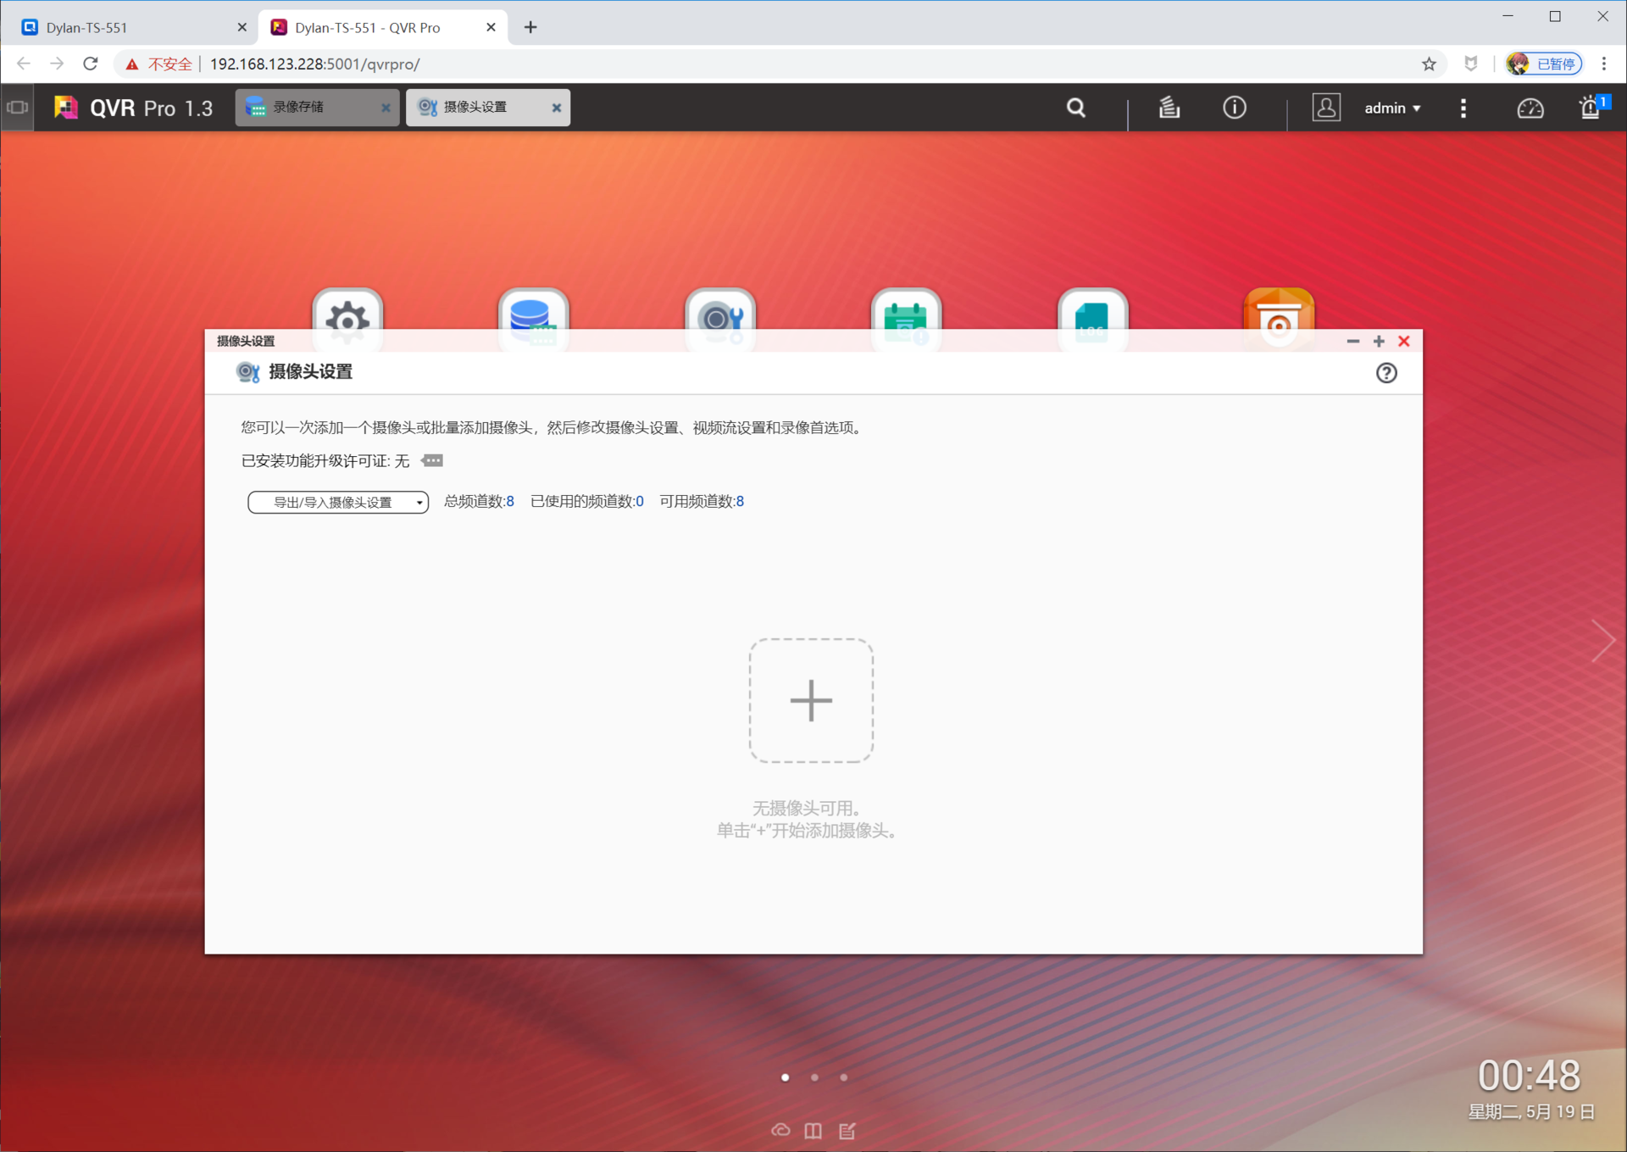1627x1152 pixels.
Task: Open event notifications alarm icon
Action: [1590, 109]
